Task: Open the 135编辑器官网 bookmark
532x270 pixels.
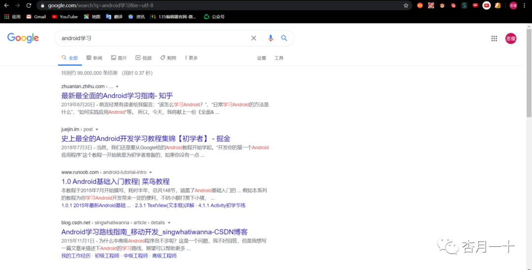Action: [x=173, y=17]
